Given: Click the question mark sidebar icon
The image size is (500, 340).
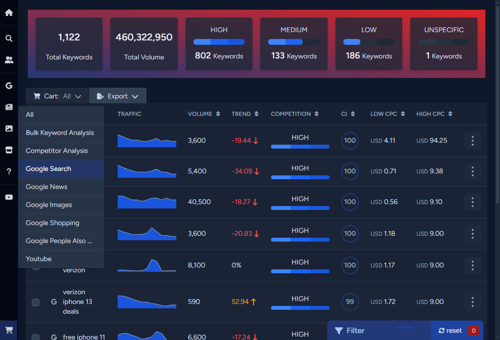Looking at the screenshot, I should (x=9, y=171).
